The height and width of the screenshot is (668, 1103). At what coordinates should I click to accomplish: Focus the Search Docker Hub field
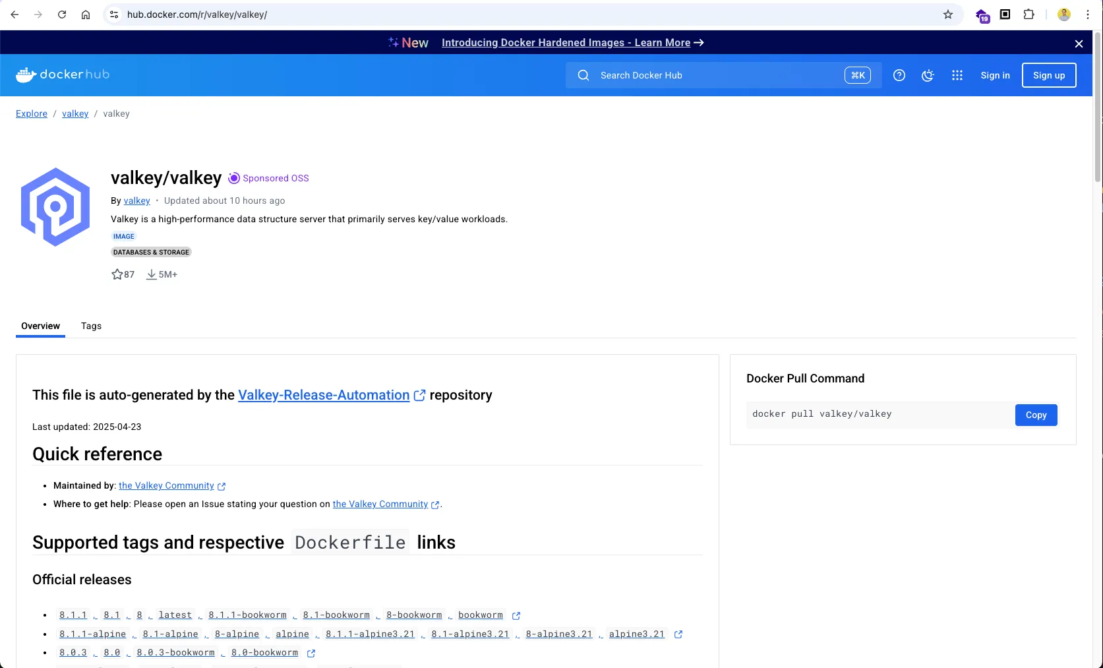click(723, 75)
